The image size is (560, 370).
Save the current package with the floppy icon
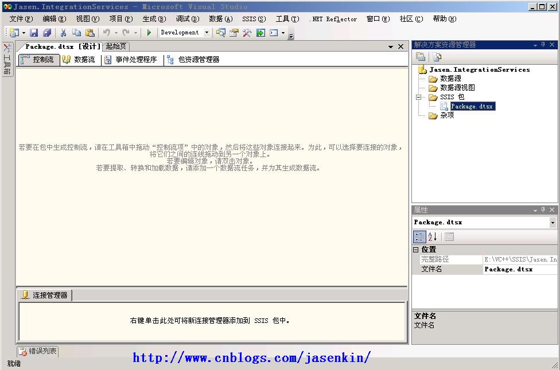coord(34,33)
